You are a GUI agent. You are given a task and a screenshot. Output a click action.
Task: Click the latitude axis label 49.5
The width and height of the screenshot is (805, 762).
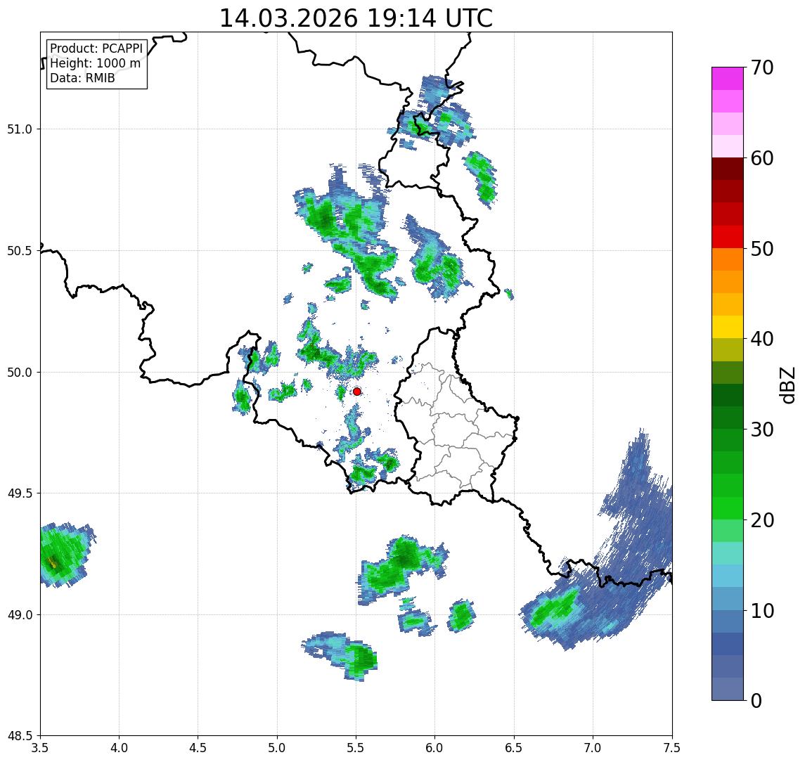pos(20,493)
